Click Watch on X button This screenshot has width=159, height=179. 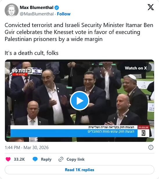point(136,68)
